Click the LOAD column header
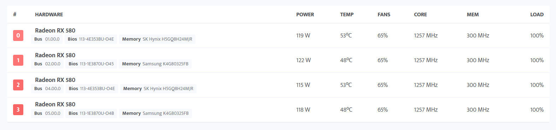556x130 pixels. [537, 14]
